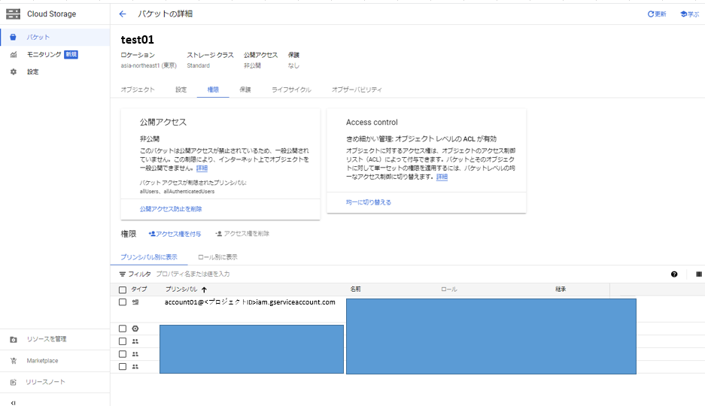
Task: Click アクセス権を削除 button
Action: click(242, 234)
